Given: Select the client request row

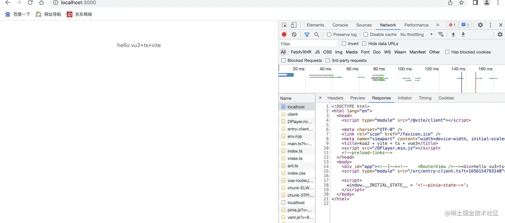Looking at the screenshot, I should [x=297, y=114].
